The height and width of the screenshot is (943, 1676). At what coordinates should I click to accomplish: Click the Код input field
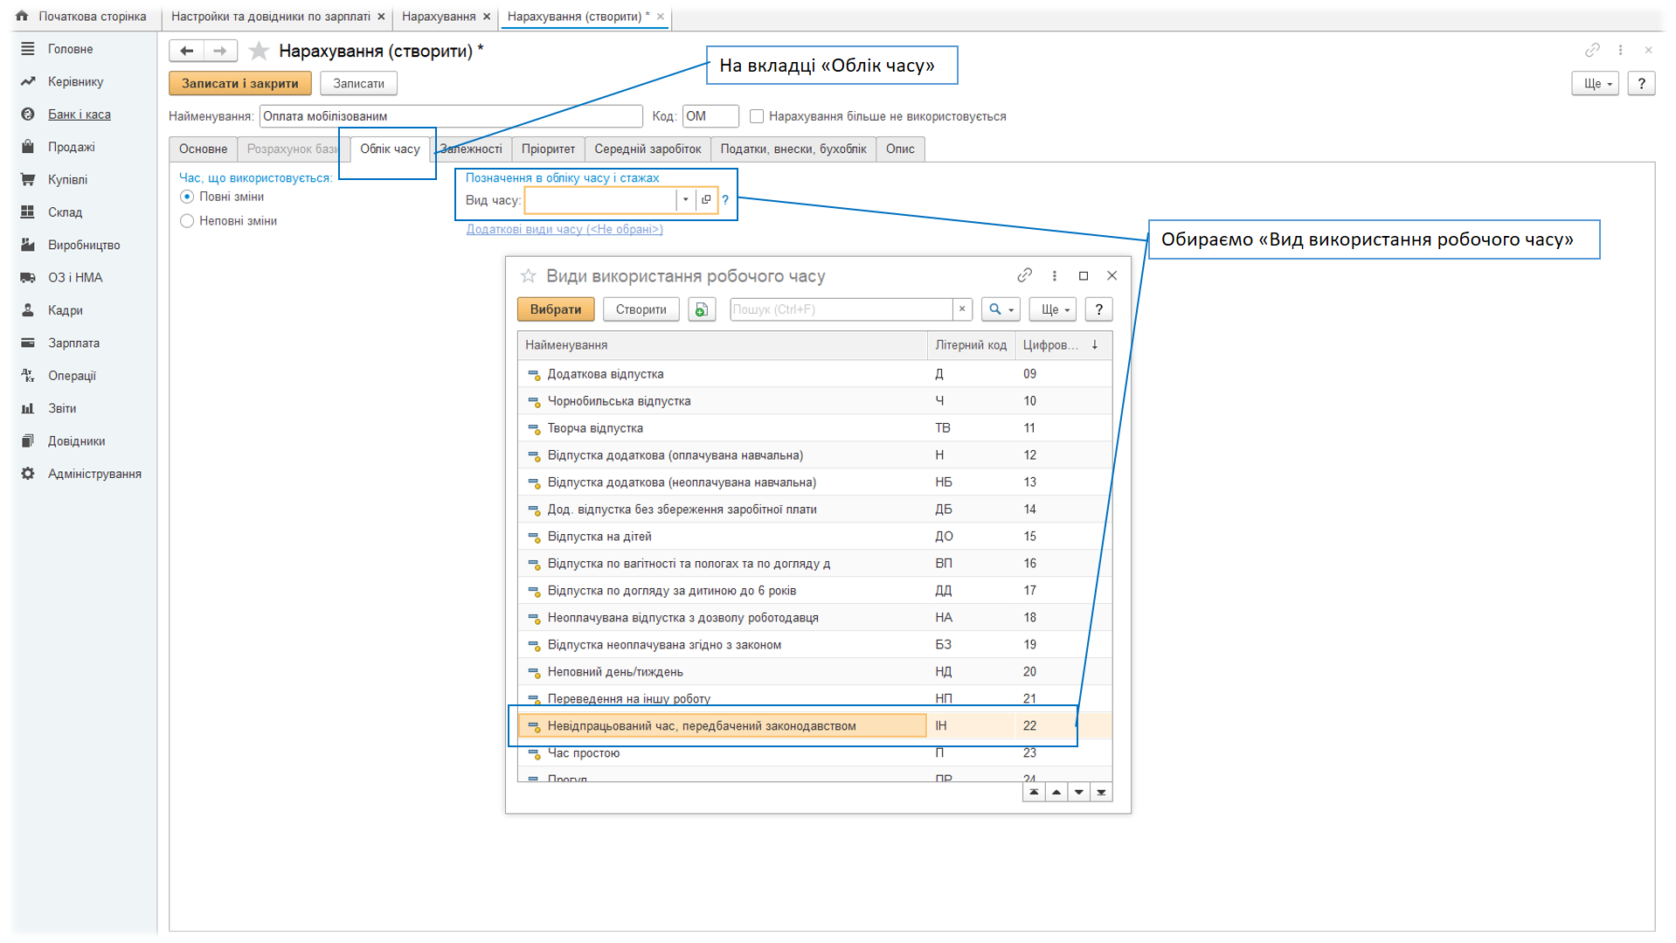[x=710, y=116]
